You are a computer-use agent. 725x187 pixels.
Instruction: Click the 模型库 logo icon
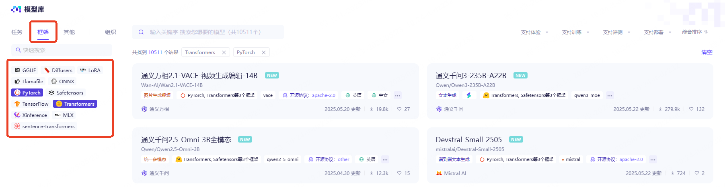pyautogui.click(x=16, y=9)
